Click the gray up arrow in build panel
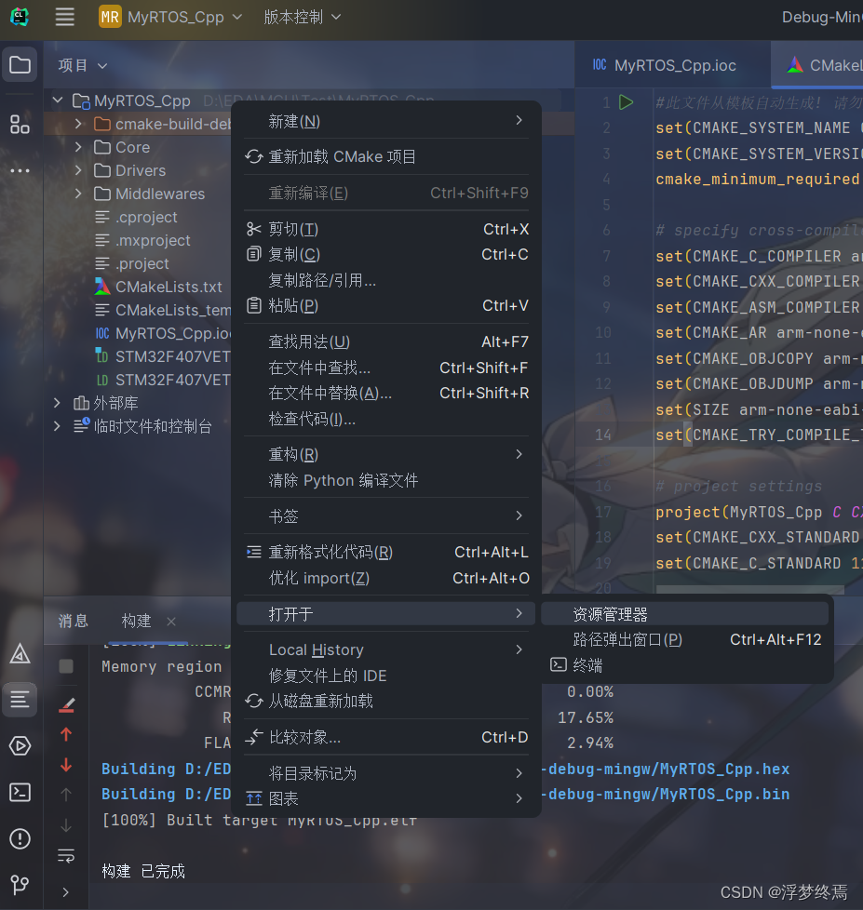The height and width of the screenshot is (910, 863). tap(66, 795)
